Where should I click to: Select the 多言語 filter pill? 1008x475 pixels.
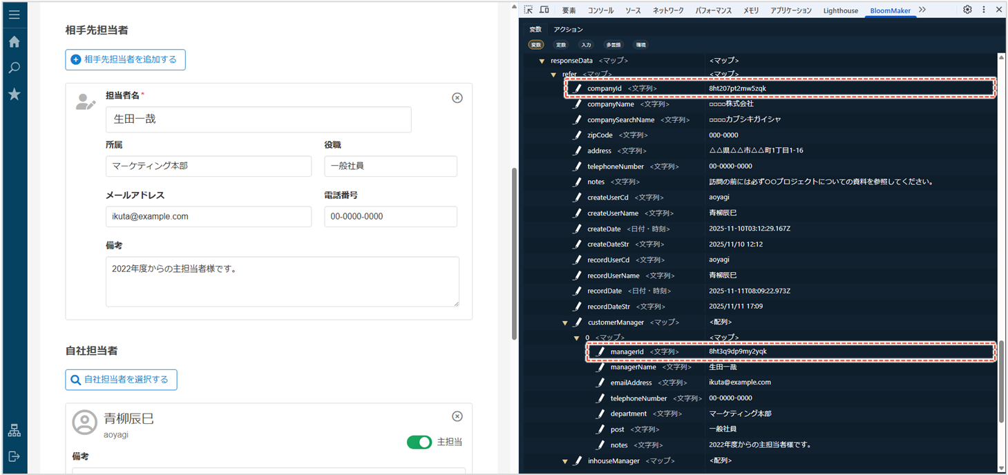(613, 45)
